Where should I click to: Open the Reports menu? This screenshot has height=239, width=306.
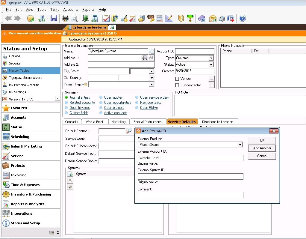[88, 9]
